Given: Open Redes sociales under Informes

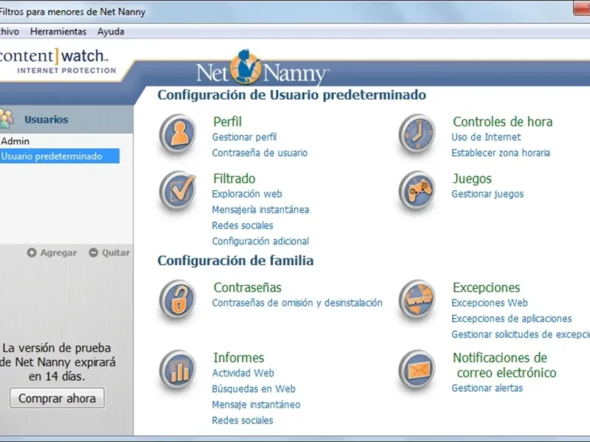Looking at the screenshot, I should pyautogui.click(x=243, y=420).
